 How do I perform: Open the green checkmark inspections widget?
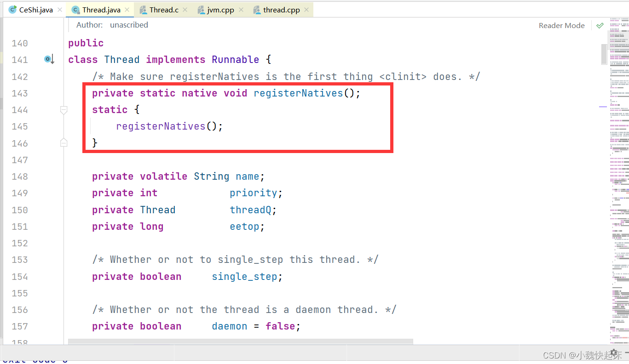600,26
